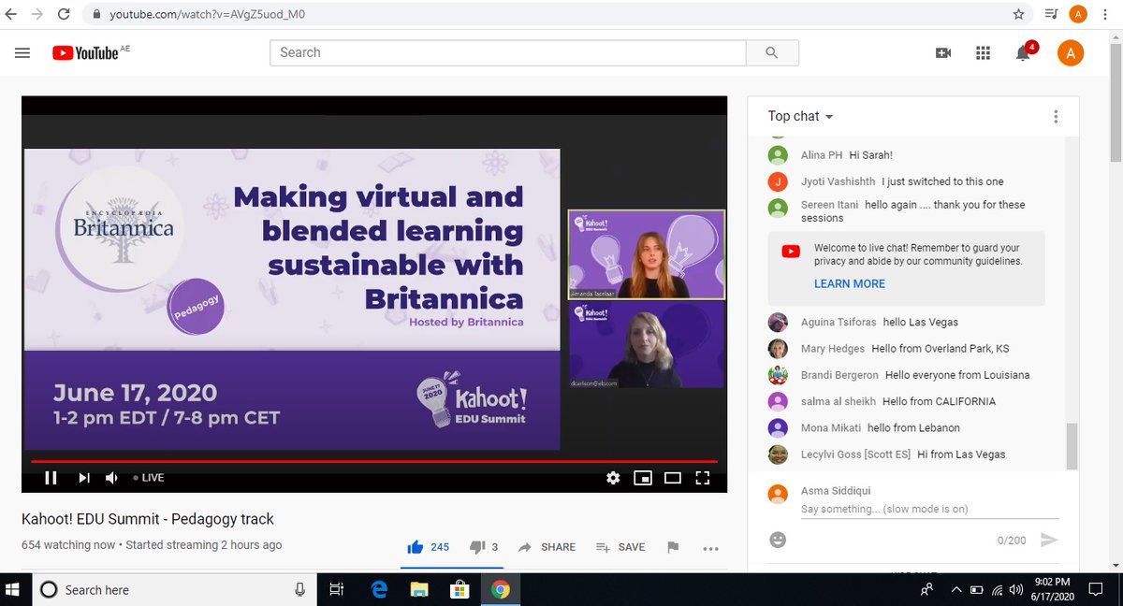
Task: Click video title Kahoot! EDU Summit
Action: [x=148, y=519]
